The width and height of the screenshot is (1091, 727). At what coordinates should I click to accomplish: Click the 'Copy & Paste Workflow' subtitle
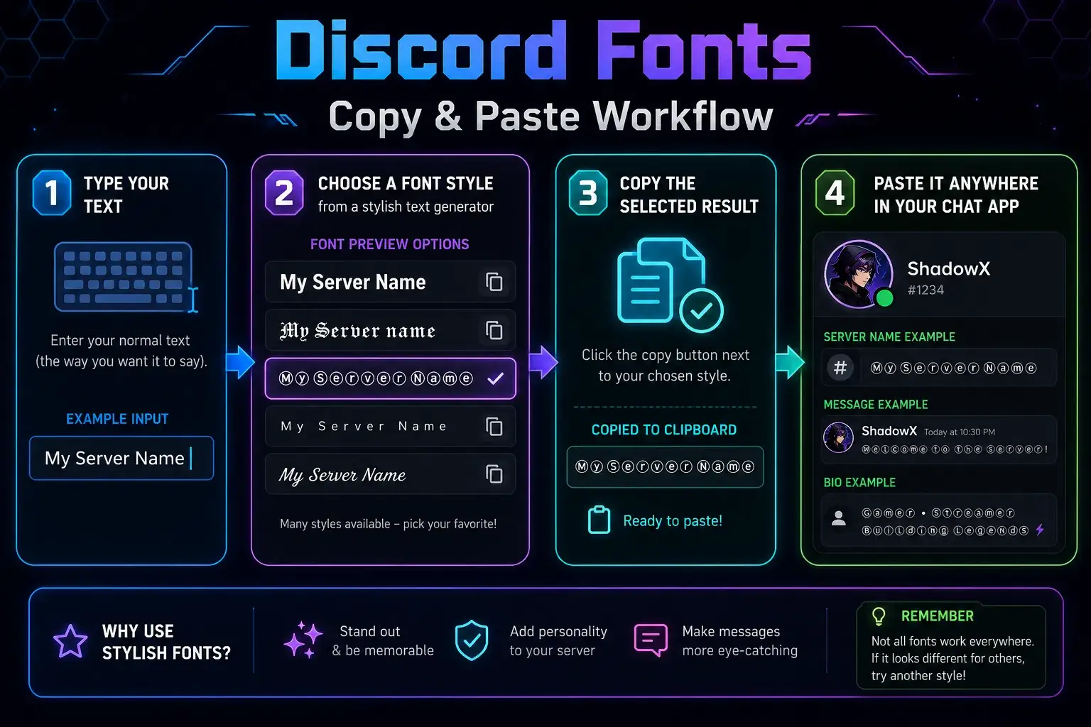[550, 116]
